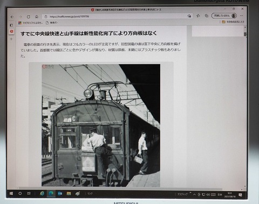This screenshot has width=259, height=204.
Task: Switch input language indicator
Action: (220, 195)
